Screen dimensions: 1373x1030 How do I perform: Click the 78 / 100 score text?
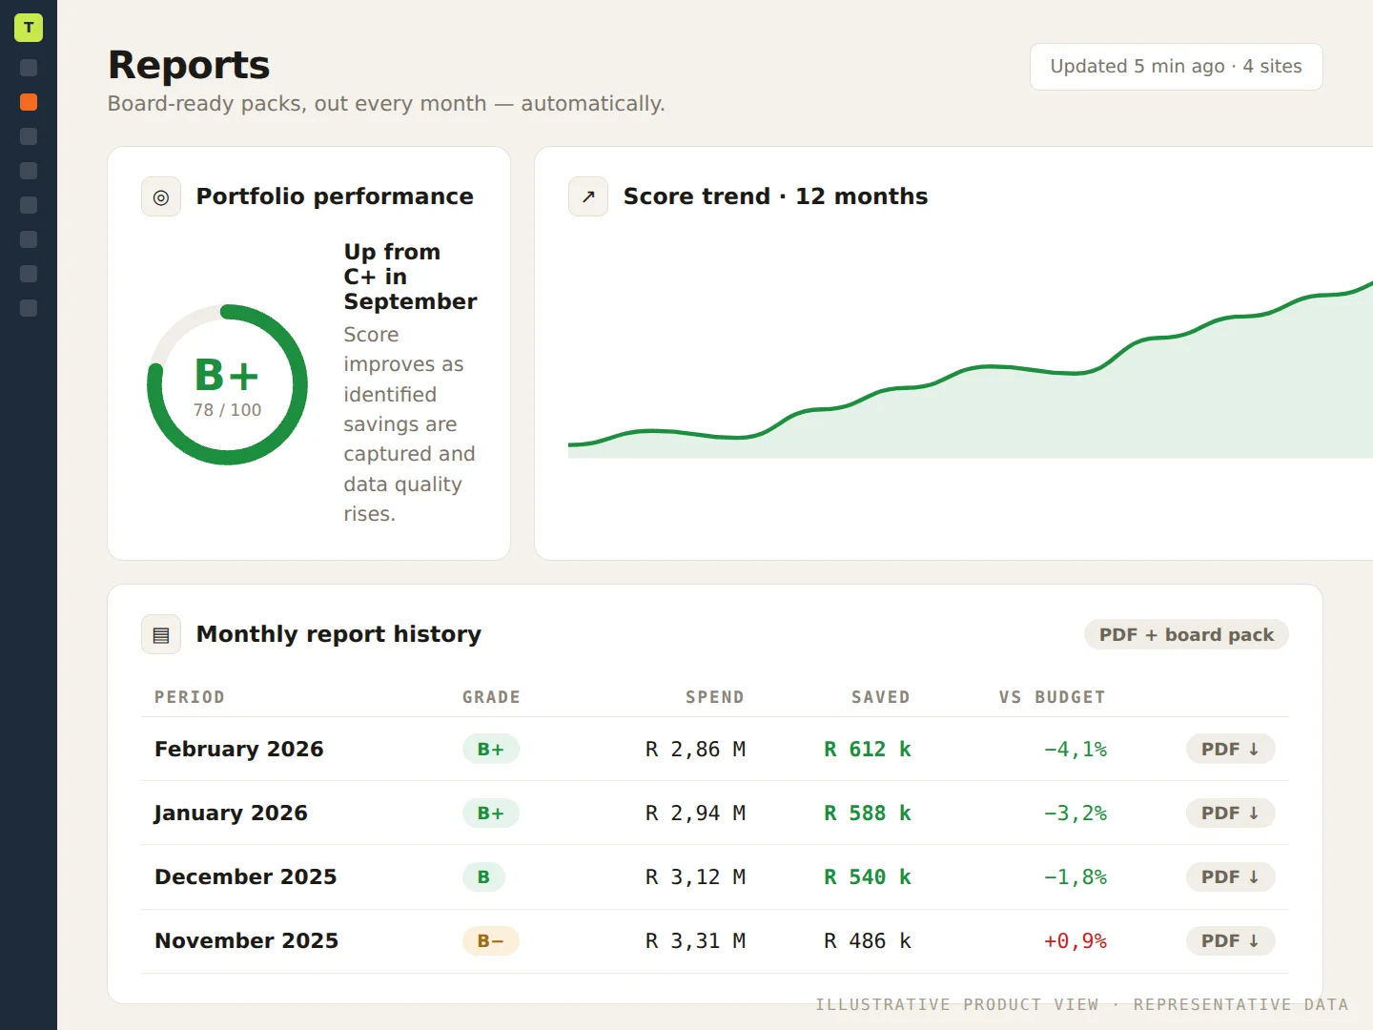(x=227, y=410)
